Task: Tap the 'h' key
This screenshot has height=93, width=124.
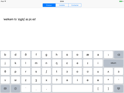Action: [x=57, y=55]
